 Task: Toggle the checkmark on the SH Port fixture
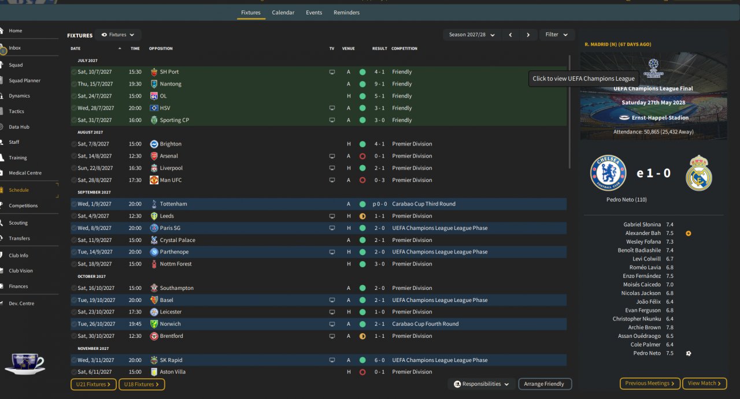point(74,72)
